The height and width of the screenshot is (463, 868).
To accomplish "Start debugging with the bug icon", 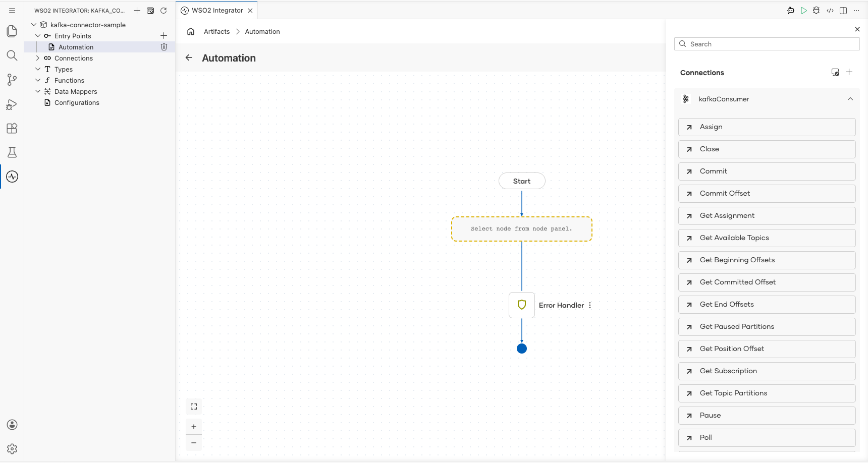I will (x=817, y=10).
